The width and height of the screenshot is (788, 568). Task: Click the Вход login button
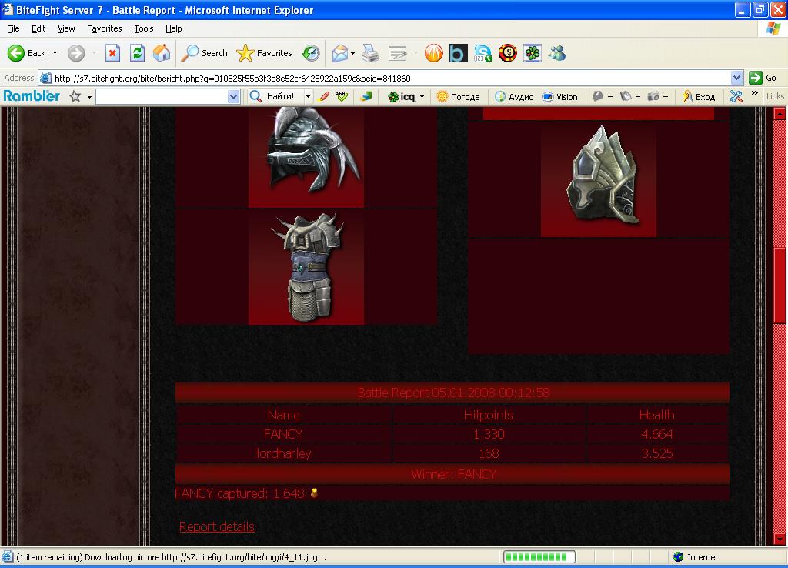point(699,96)
